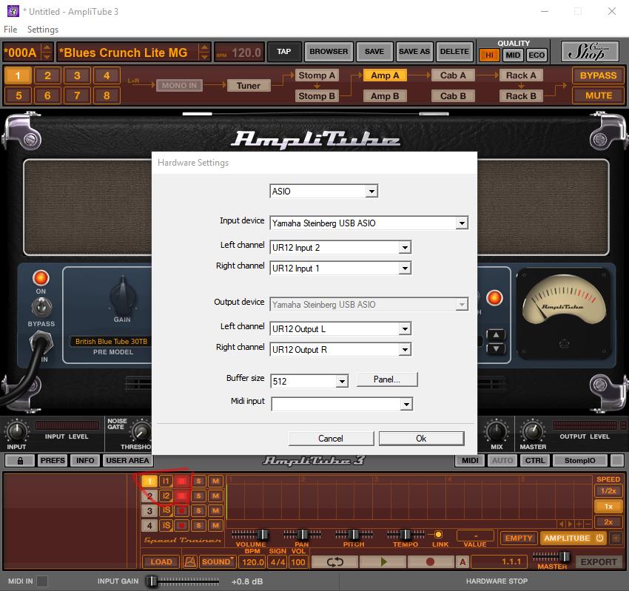Arm record on track 2

tap(182, 496)
